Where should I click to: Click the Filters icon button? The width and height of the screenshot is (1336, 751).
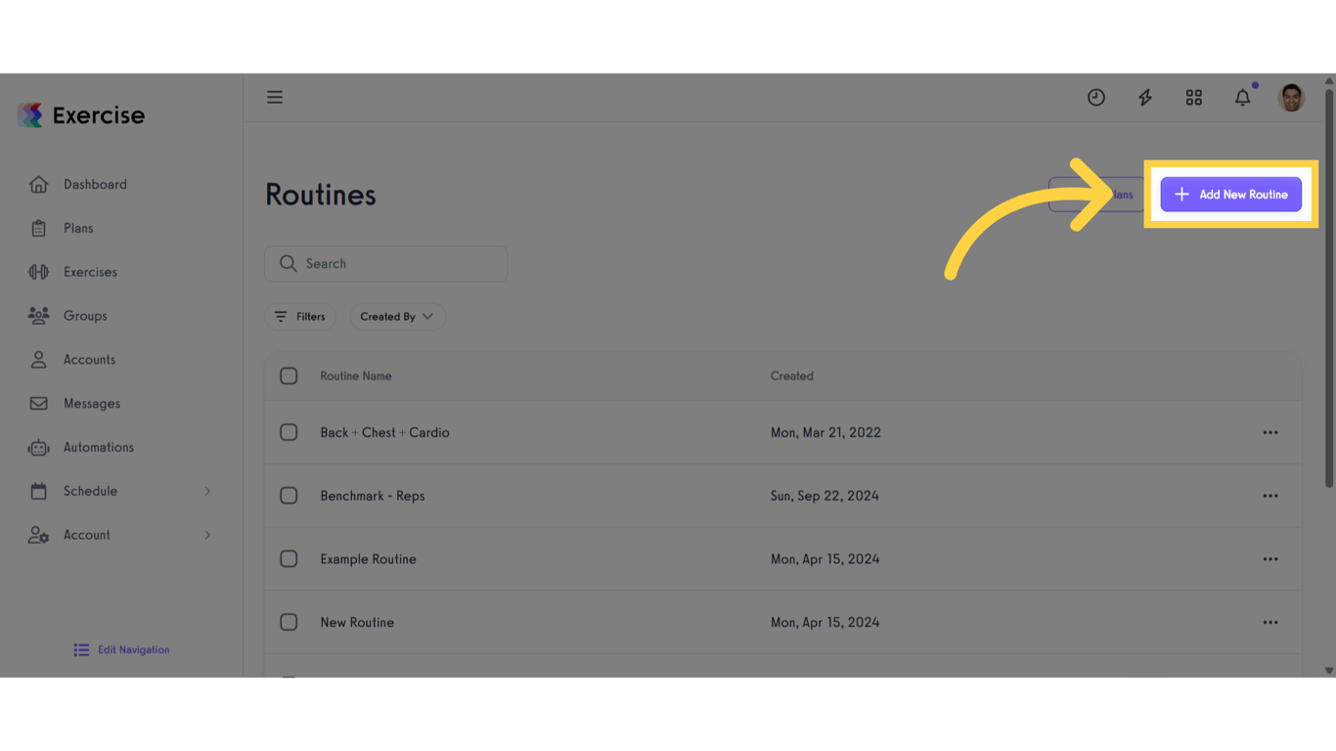tap(299, 317)
